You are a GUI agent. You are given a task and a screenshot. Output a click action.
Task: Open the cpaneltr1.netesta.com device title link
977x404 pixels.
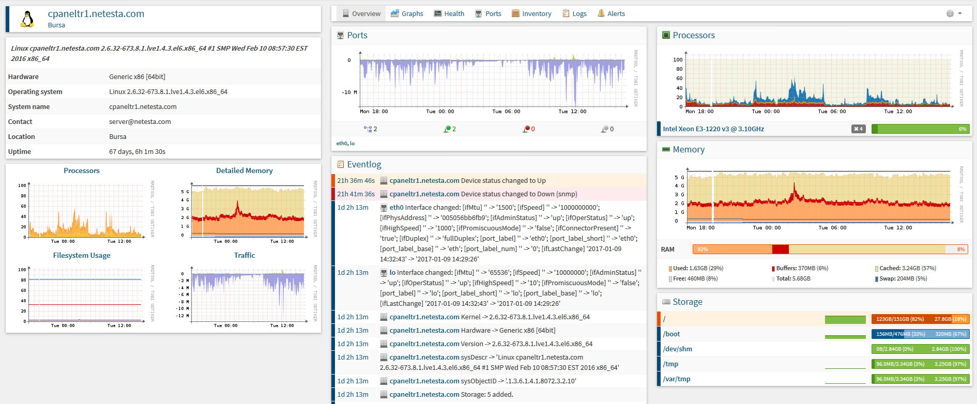(x=96, y=14)
